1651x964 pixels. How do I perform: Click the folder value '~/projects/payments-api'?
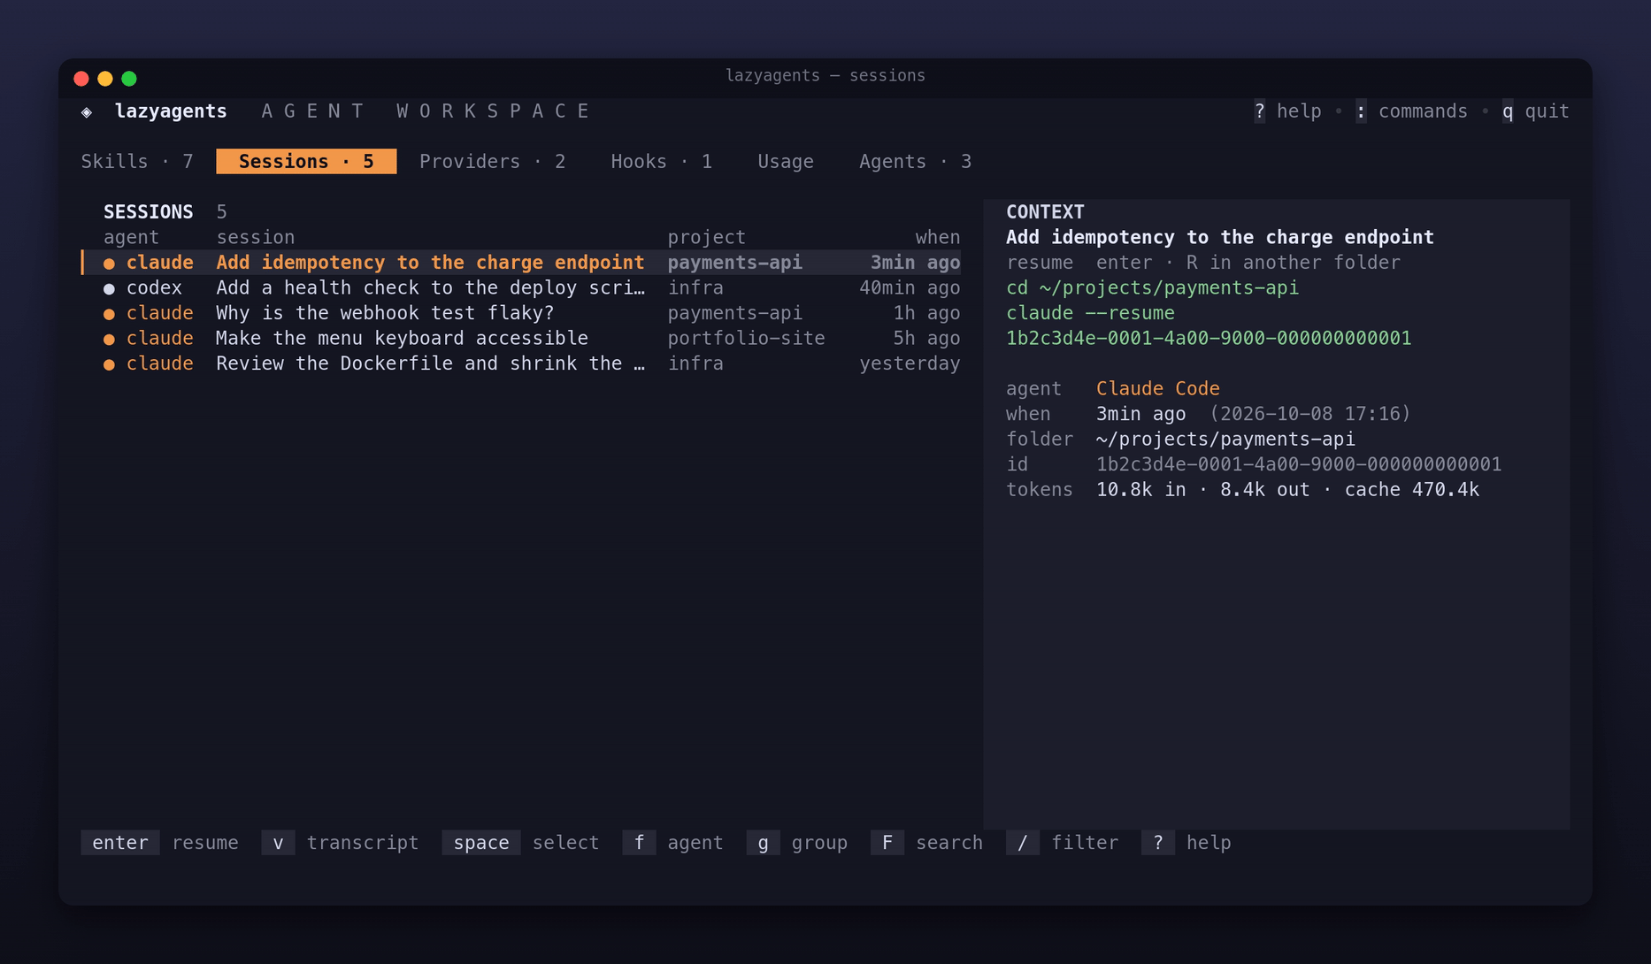(x=1225, y=440)
